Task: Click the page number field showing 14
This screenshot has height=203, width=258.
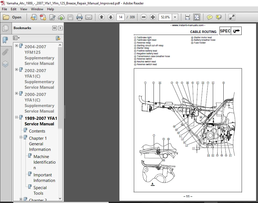Action: 121,17
